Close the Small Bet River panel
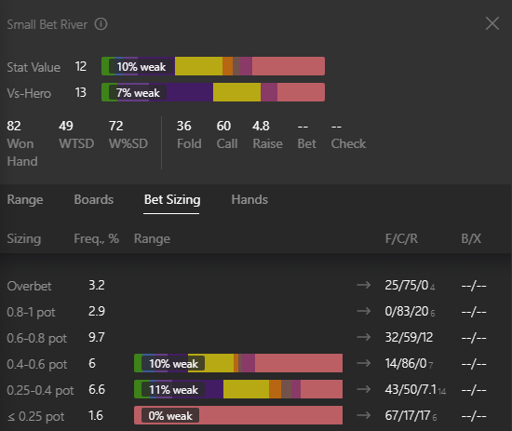This screenshot has width=512, height=431. 492,23
